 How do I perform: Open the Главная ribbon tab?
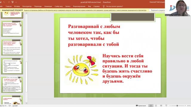(x=9, y=6)
